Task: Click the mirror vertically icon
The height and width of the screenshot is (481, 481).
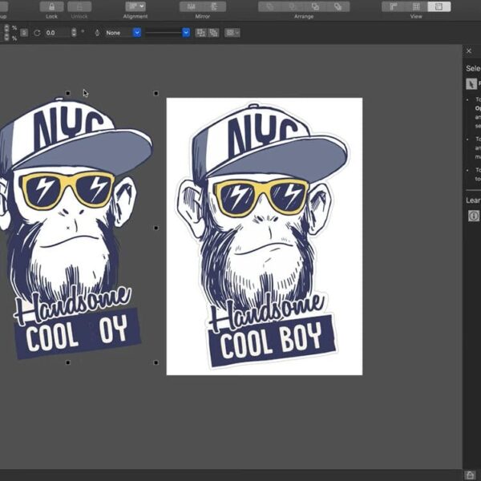Action: pyautogui.click(x=213, y=6)
